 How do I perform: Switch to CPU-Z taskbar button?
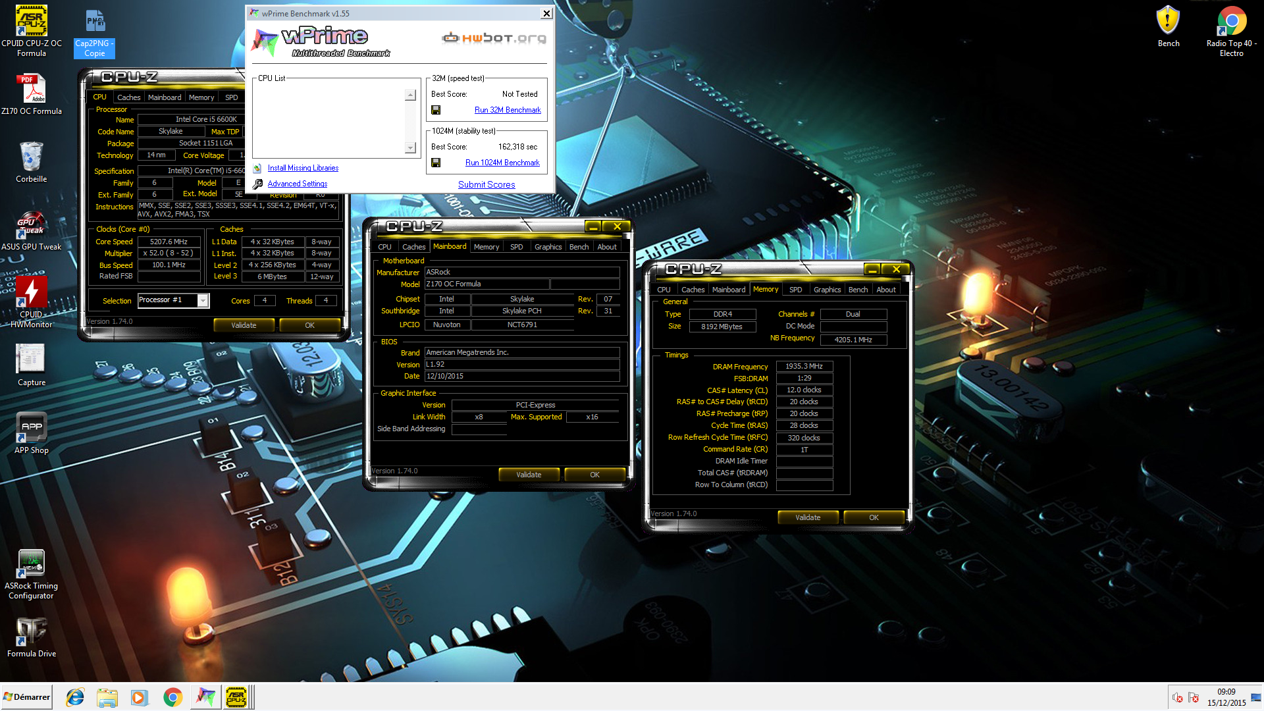click(x=237, y=697)
